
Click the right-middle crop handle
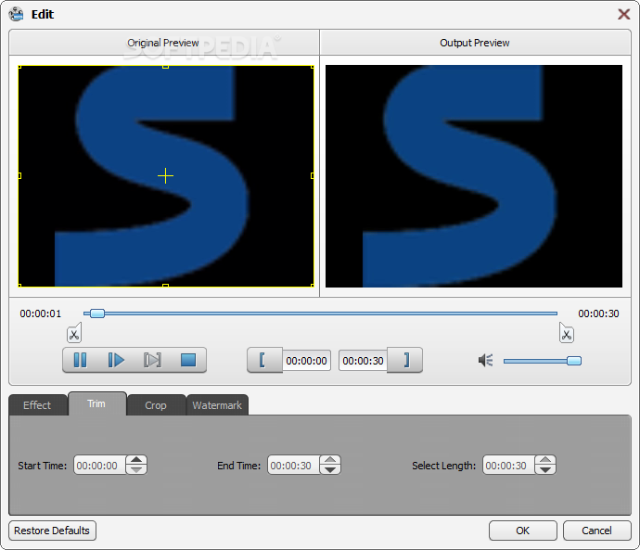(x=313, y=176)
